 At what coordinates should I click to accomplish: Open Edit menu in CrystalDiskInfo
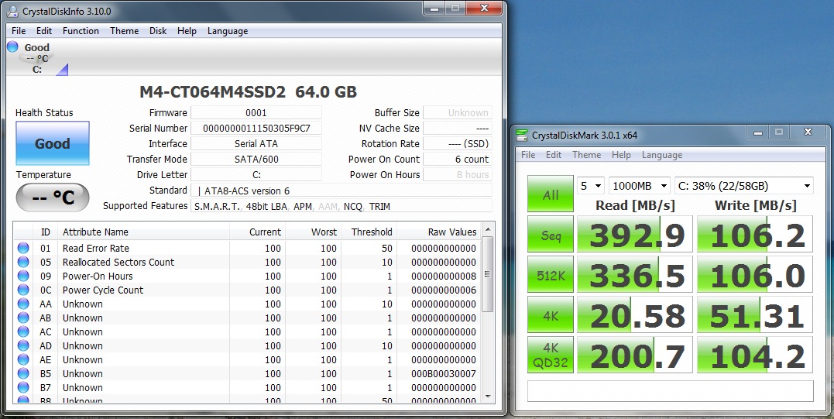coord(44,31)
